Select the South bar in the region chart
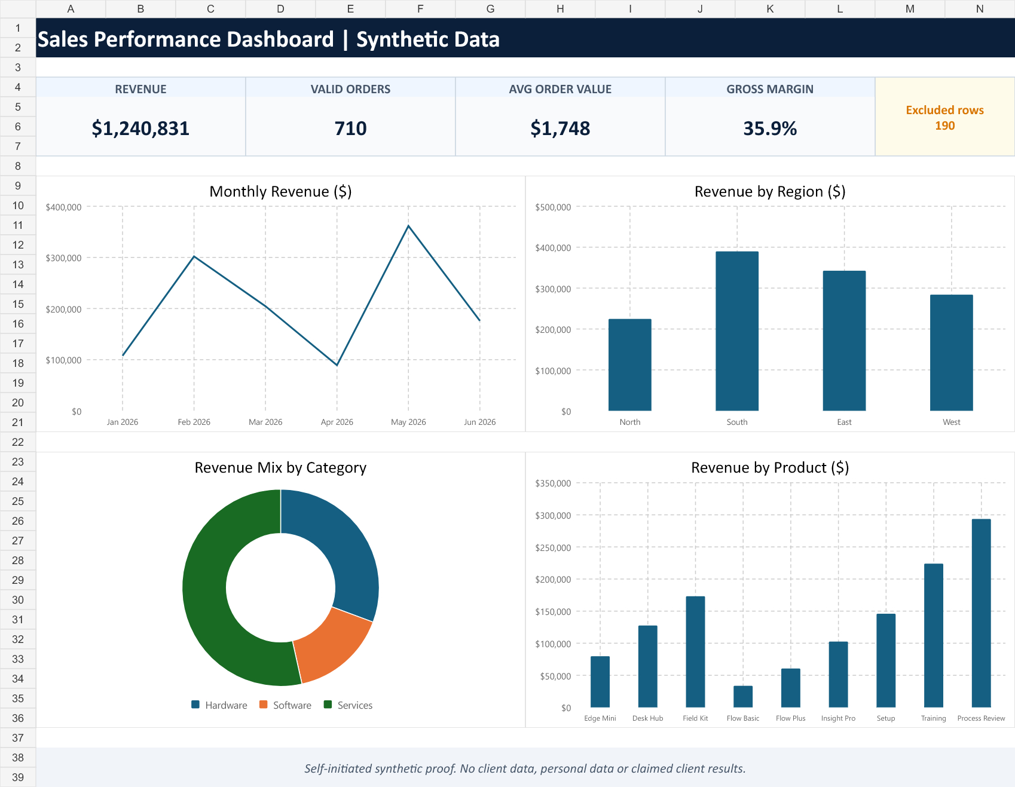 [x=737, y=331]
